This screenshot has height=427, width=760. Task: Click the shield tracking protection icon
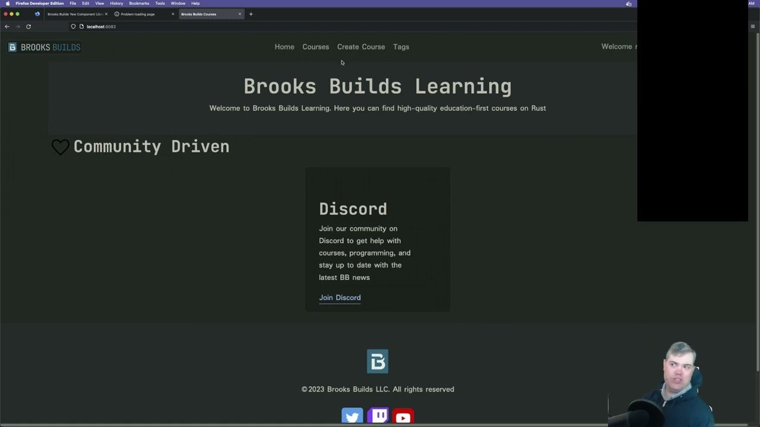click(74, 27)
